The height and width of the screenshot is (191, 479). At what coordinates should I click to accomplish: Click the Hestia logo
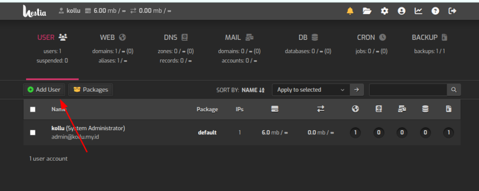click(35, 11)
